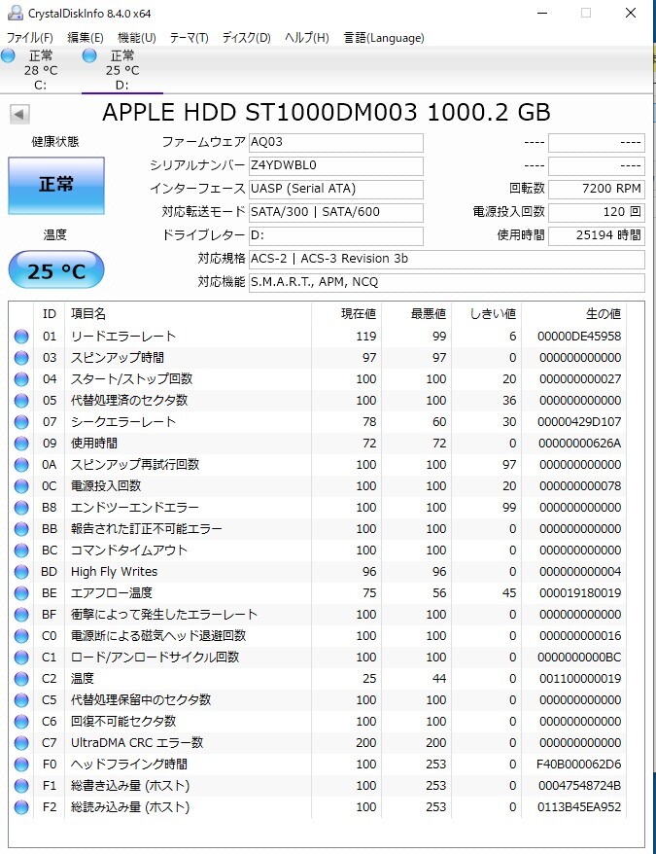Click the 現在値 column header
Viewport: 656px width, 854px height.
point(346,314)
